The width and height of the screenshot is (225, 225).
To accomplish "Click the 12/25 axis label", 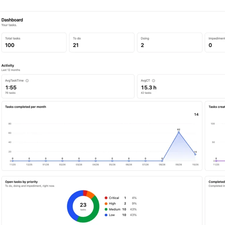I will (x=29, y=165).
